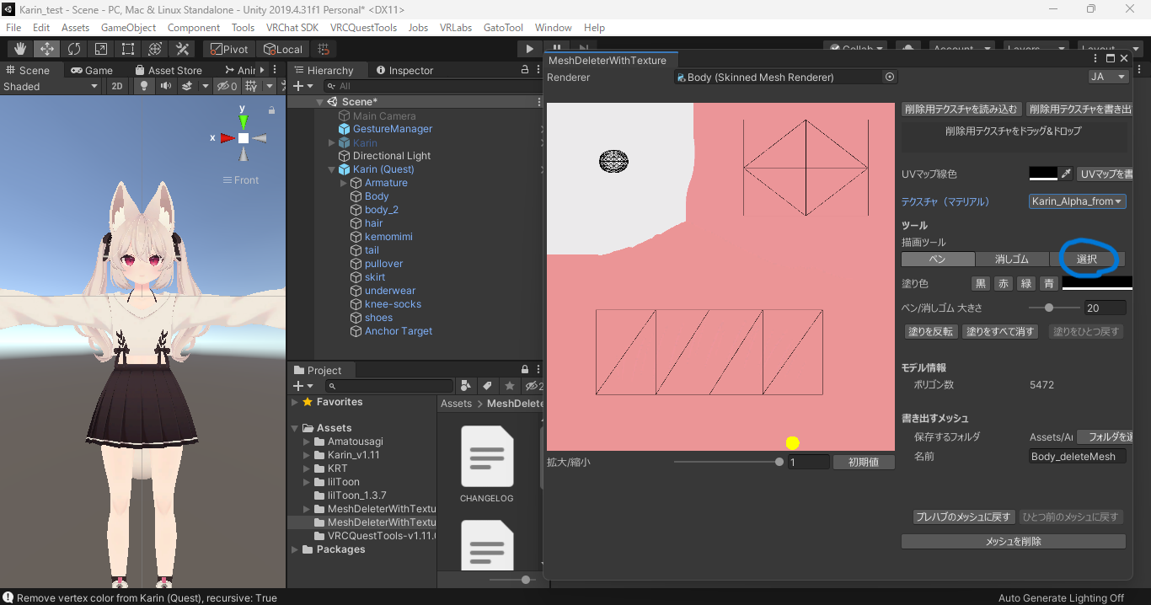Open the JA language dropdown
The image size is (1151, 605).
coord(1108,77)
